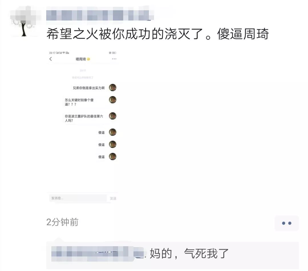The image size is (308, 271).
Task: Tap the Wi-Fi status icon in screenshot
Action: 64,53
